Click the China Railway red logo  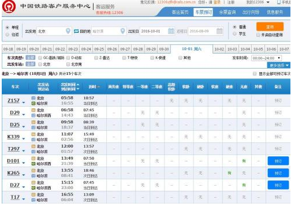[9, 6]
